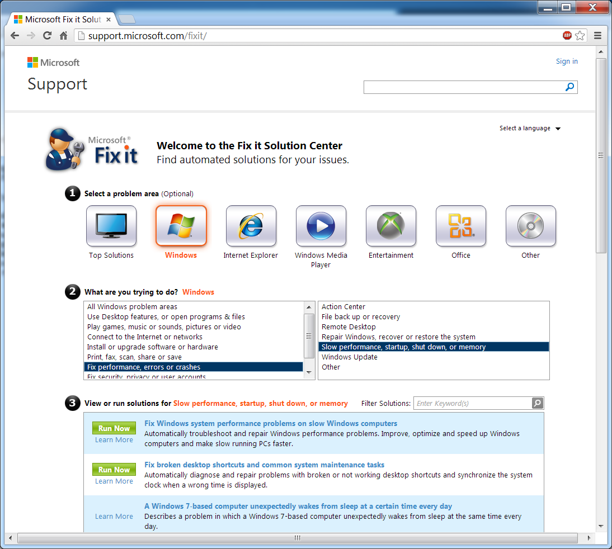
Task: Select File back up or recovery
Action: coord(434,317)
